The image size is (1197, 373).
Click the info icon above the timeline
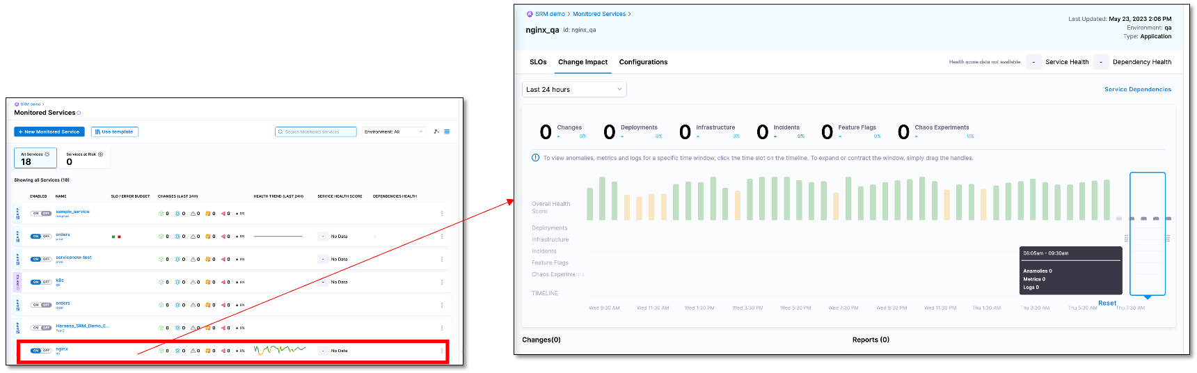pos(535,158)
